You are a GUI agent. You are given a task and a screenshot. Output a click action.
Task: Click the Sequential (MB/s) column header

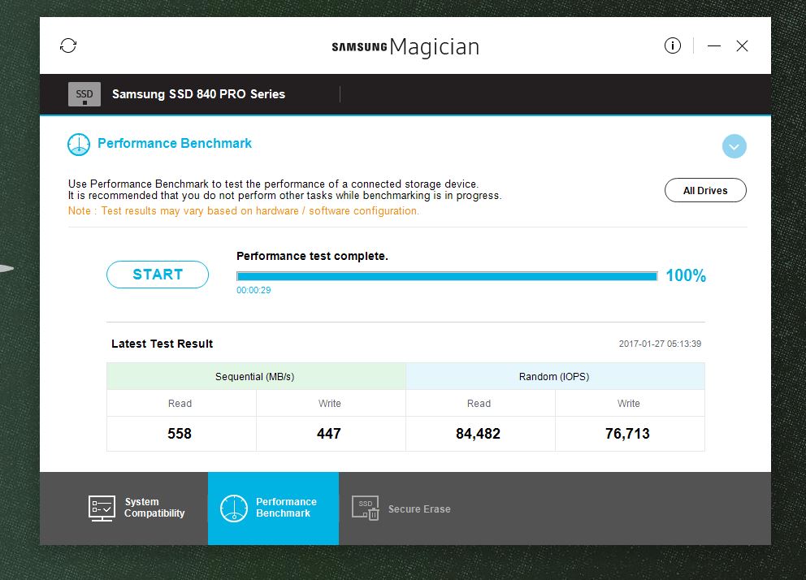click(x=255, y=377)
